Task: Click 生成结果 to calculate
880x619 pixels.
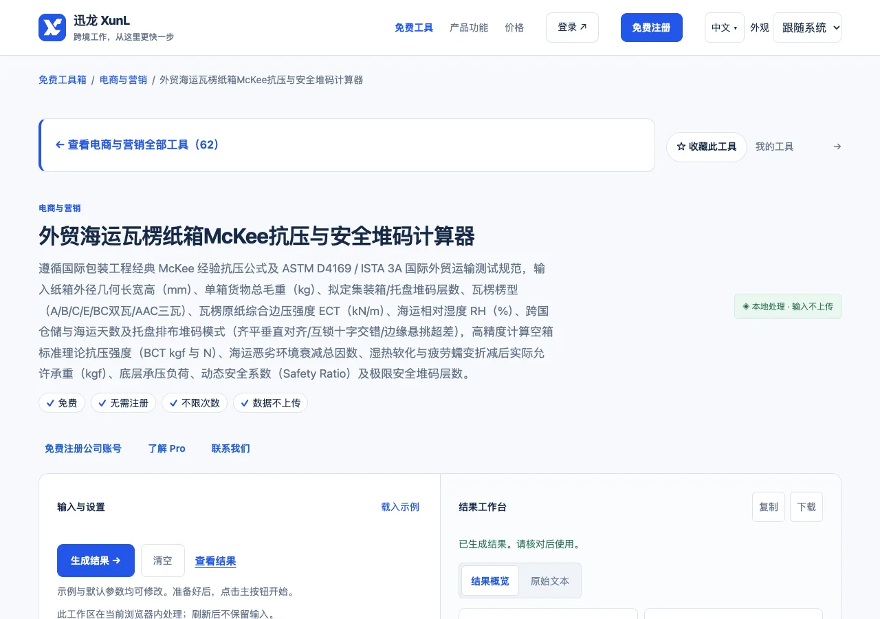Action: 96,561
